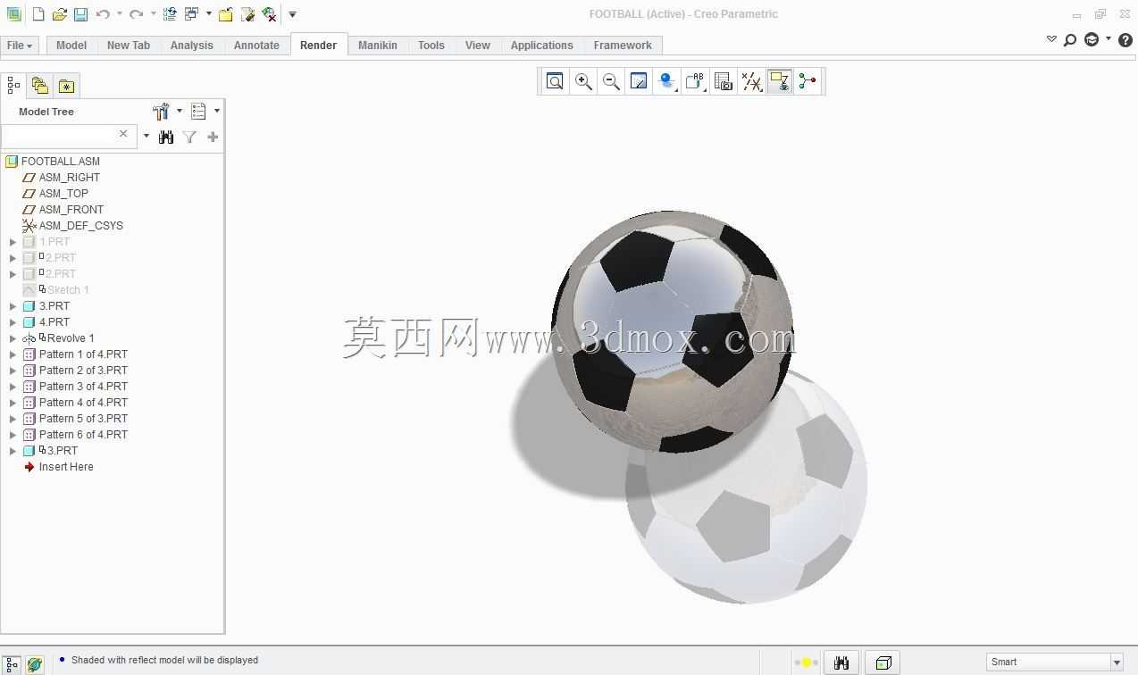
Task: Select FOOTBALL.ASM in the model tree
Action: [x=61, y=162]
